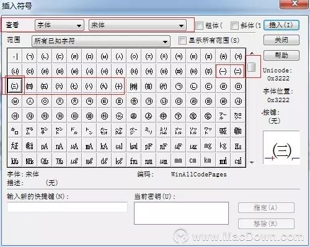Image resolution: width=310 pixels, height=247 pixels.
Task: Pick the MHz unit symbol
Action: click(30, 161)
